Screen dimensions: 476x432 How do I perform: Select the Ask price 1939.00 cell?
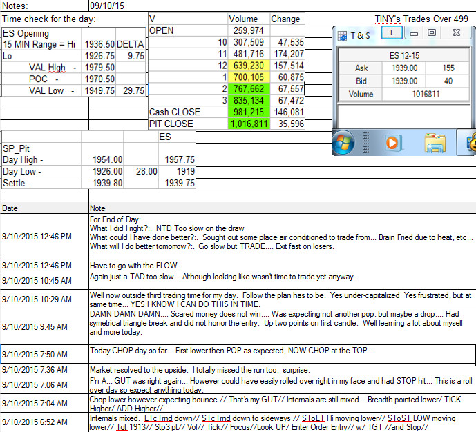[x=404, y=68]
